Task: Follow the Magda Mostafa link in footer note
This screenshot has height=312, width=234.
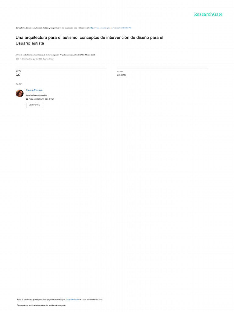Action: pos(72,300)
